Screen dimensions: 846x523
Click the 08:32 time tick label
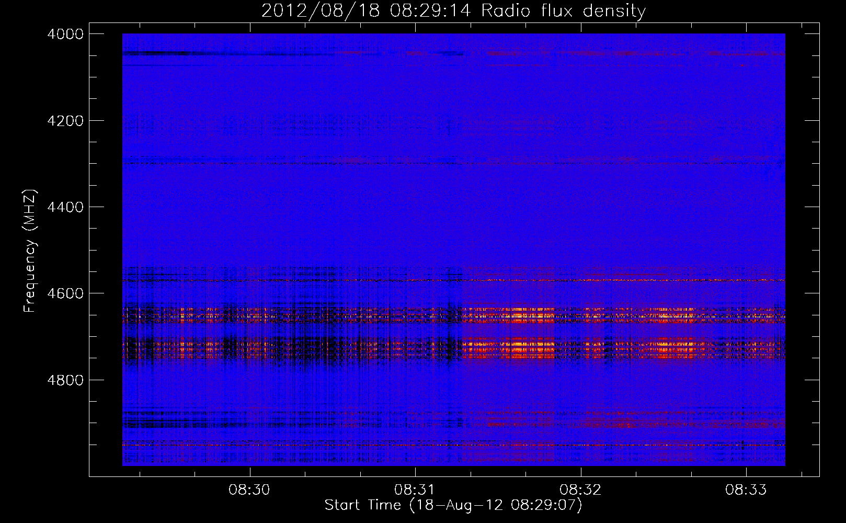pos(580,490)
